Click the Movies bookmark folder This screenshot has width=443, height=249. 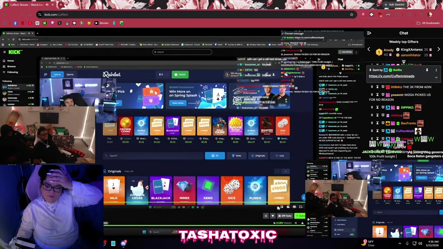pos(102,23)
